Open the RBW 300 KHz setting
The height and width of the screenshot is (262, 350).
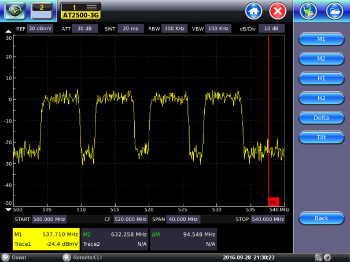point(174,28)
